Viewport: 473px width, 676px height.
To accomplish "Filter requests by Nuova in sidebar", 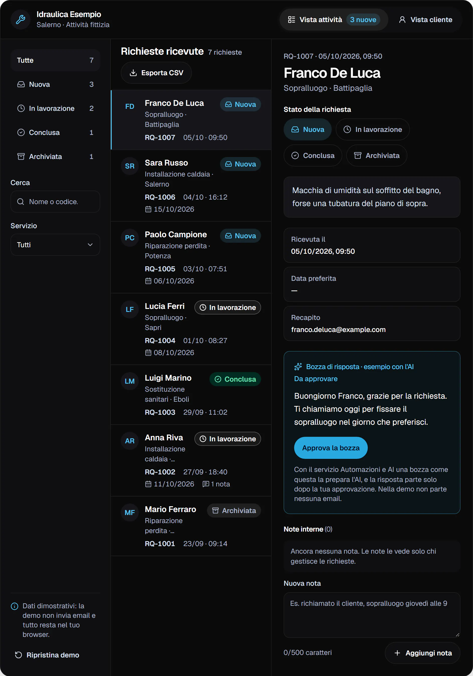I will [55, 84].
